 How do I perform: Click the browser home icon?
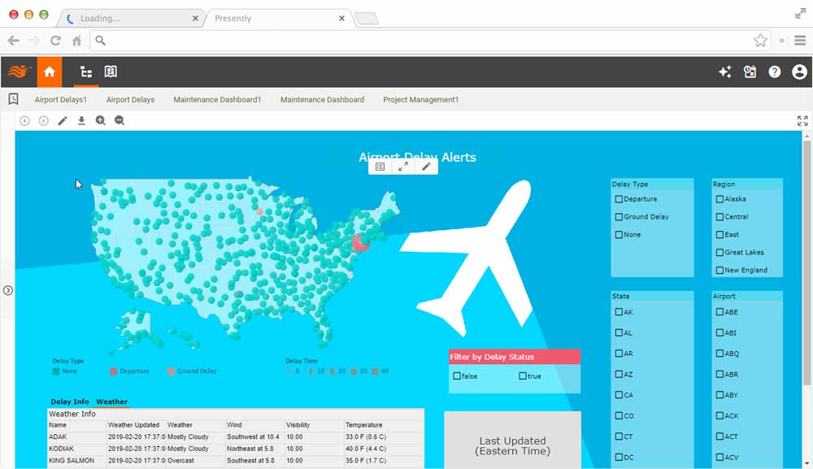tap(76, 41)
